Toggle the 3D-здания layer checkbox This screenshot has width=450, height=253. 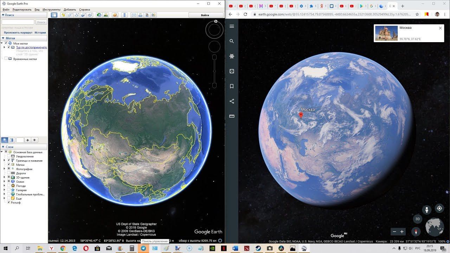[9, 177]
